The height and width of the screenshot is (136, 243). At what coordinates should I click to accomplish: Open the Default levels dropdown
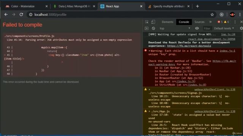224,28
